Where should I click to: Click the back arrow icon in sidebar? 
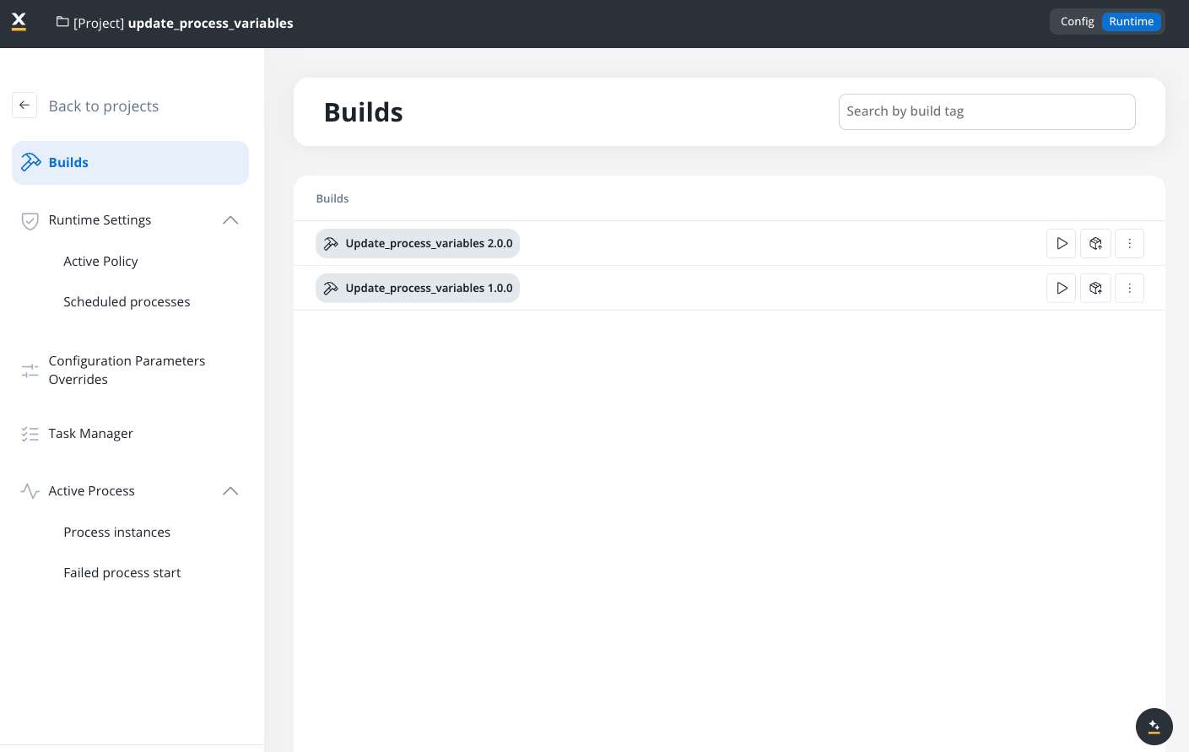pyautogui.click(x=24, y=105)
